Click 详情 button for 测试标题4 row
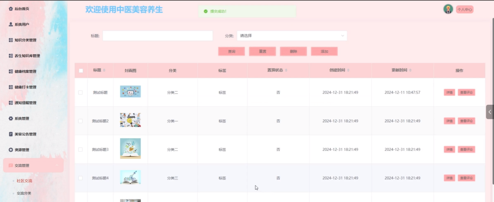Image resolution: width=494 pixels, height=202 pixels. pyautogui.click(x=450, y=178)
